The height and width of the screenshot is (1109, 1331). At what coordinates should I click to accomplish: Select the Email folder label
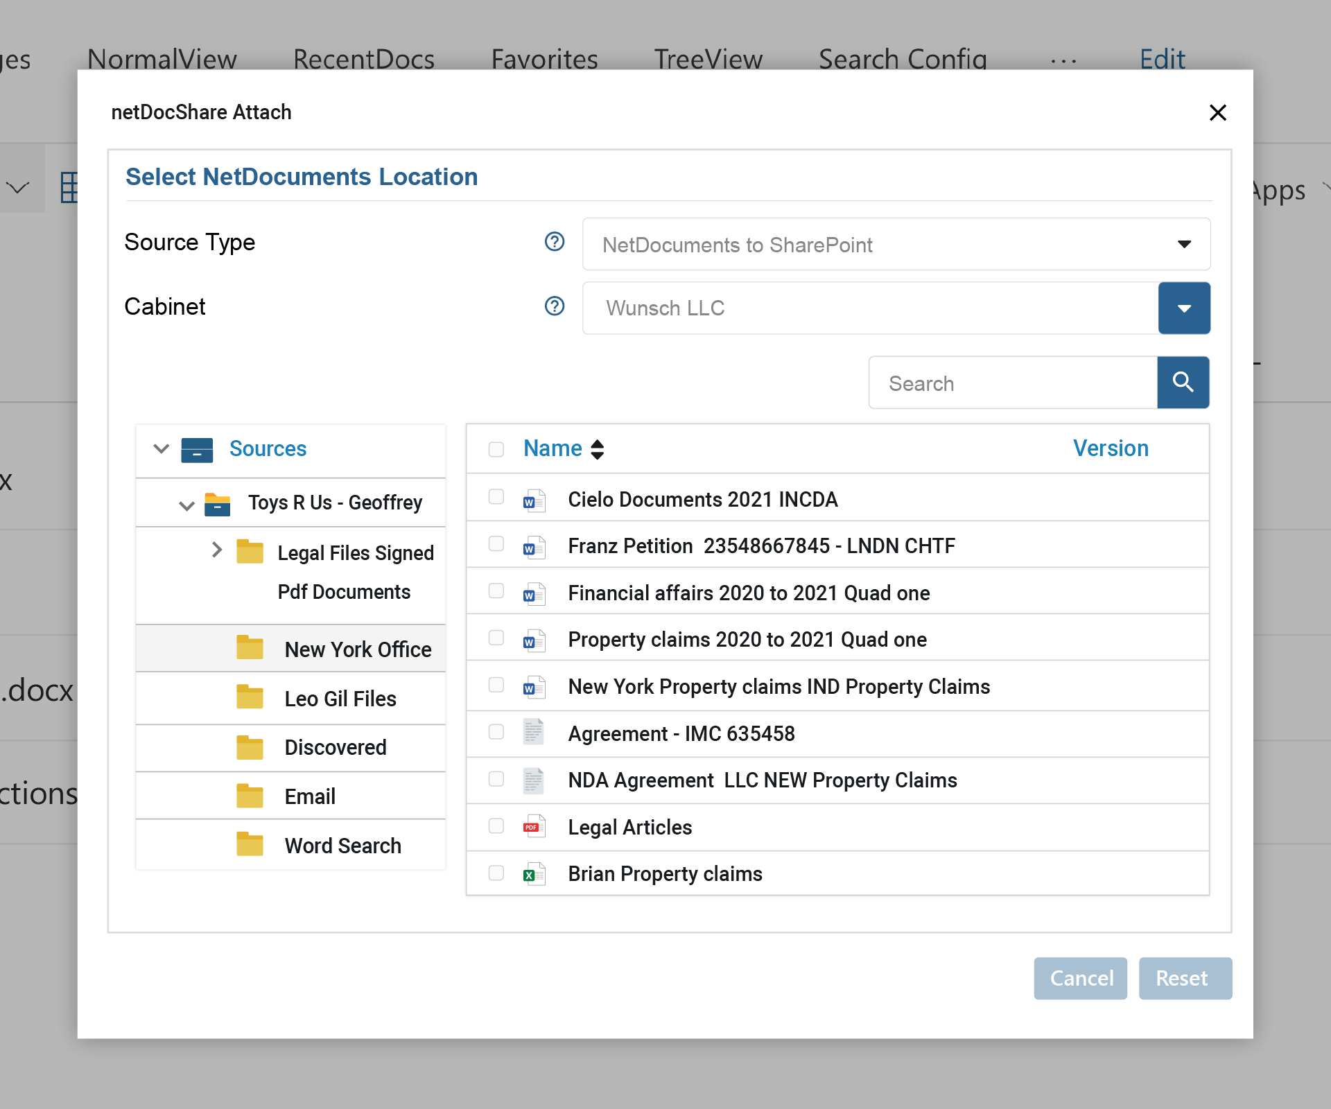[x=310, y=796]
